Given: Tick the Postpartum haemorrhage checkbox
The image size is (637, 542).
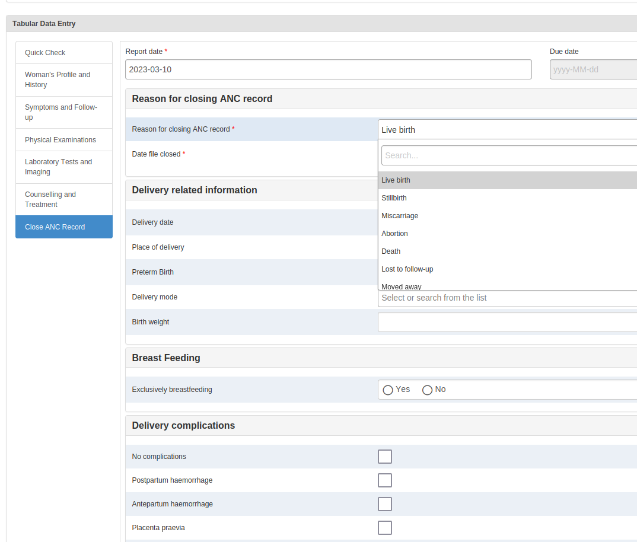Looking at the screenshot, I should [x=385, y=480].
